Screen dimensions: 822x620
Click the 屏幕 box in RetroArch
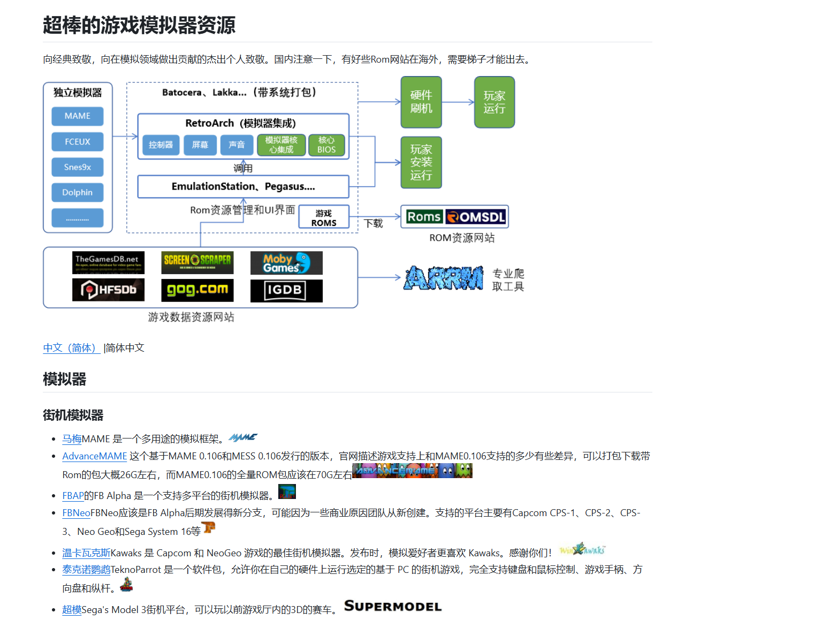pos(200,145)
